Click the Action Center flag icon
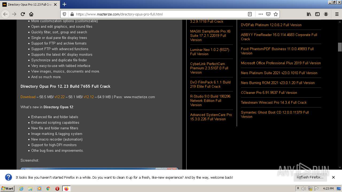The image size is (342, 192). (317, 189)
